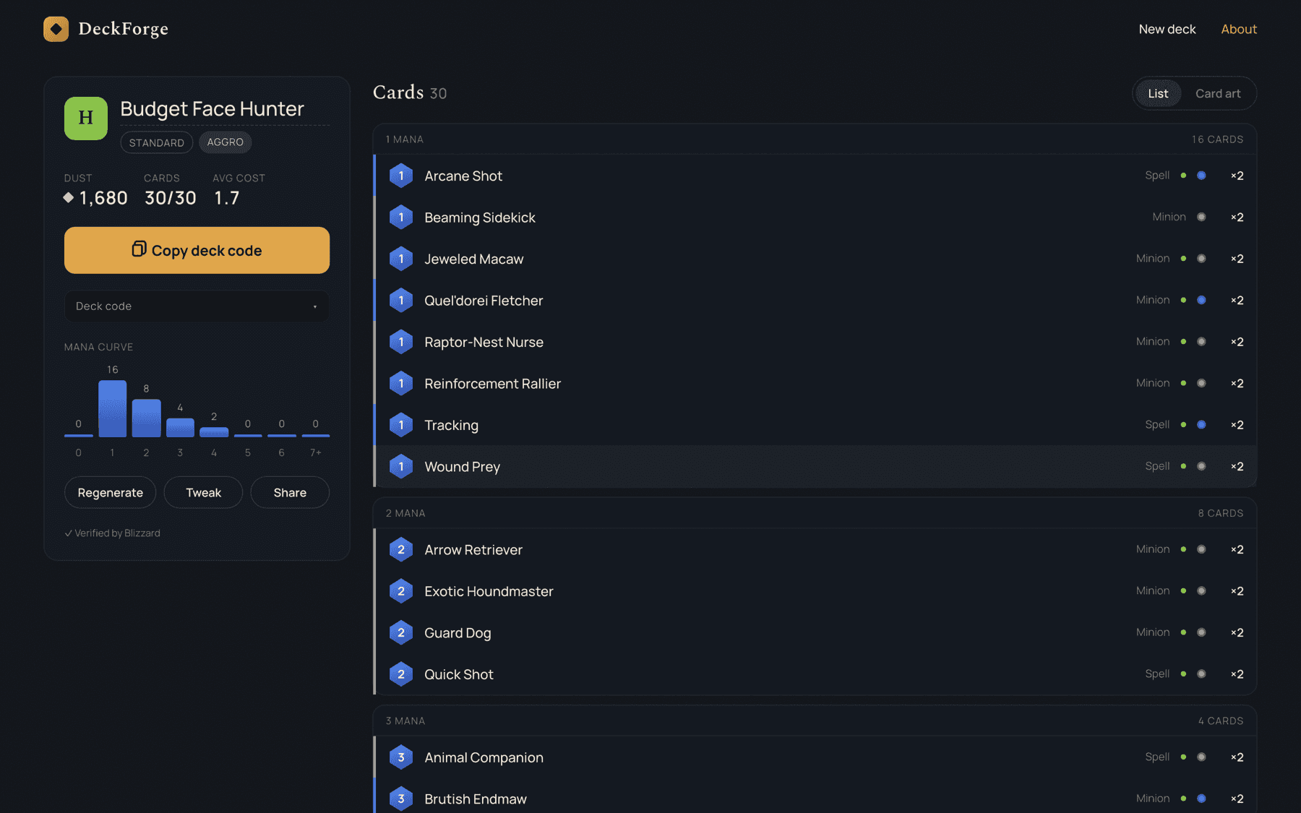Screen dimensions: 1301x813
Task: Collapse the 2 MANA card group header
Action: [815, 513]
